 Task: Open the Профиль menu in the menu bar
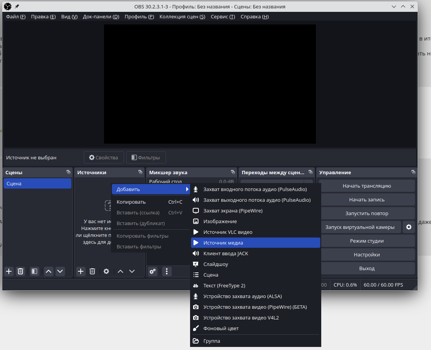[x=139, y=17]
